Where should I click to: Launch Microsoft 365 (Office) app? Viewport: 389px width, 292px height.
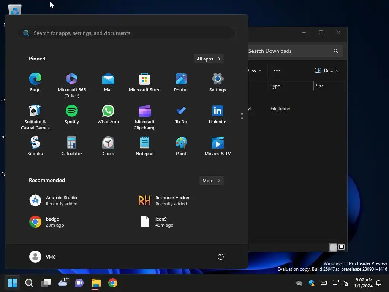[72, 86]
